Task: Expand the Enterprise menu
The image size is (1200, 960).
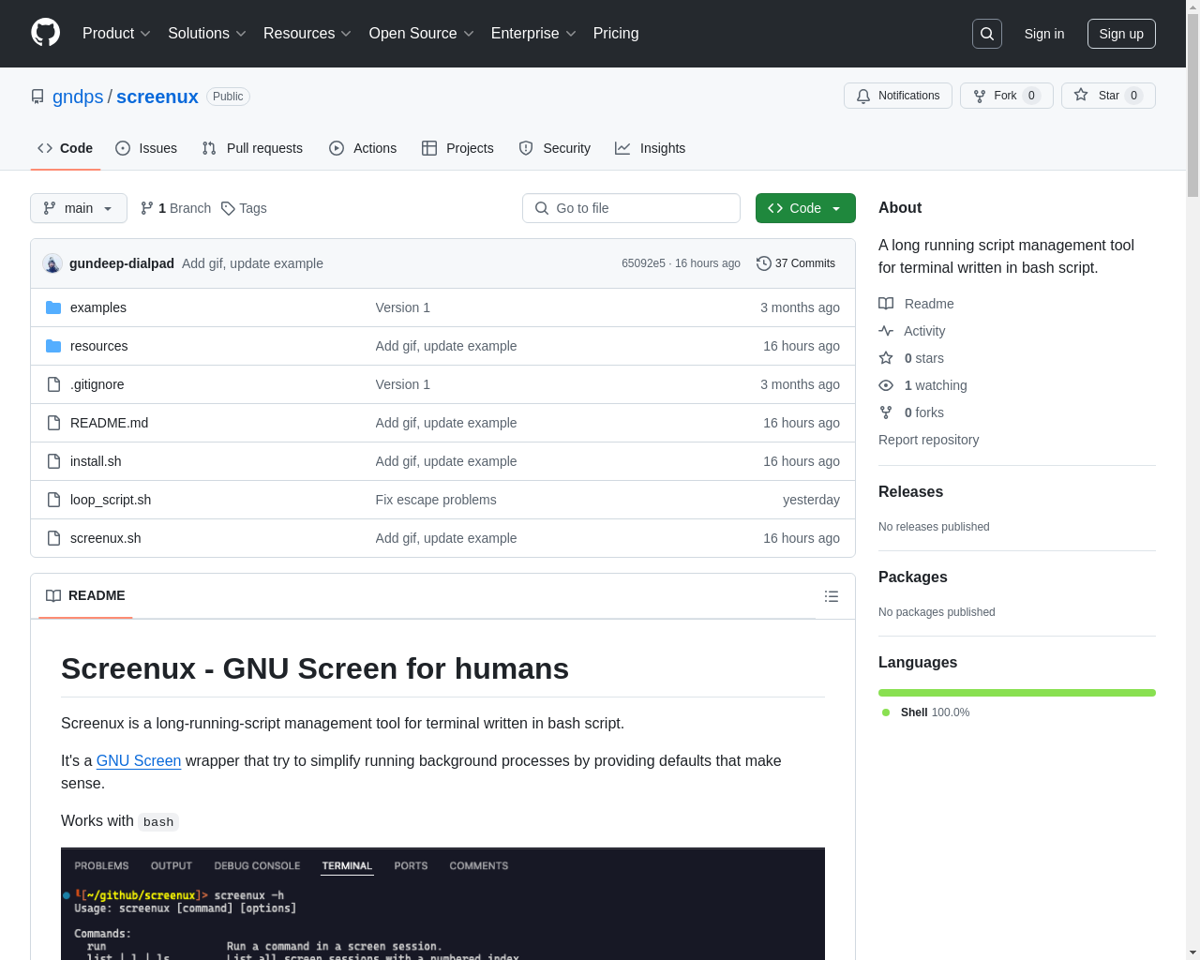Action: coord(533,34)
